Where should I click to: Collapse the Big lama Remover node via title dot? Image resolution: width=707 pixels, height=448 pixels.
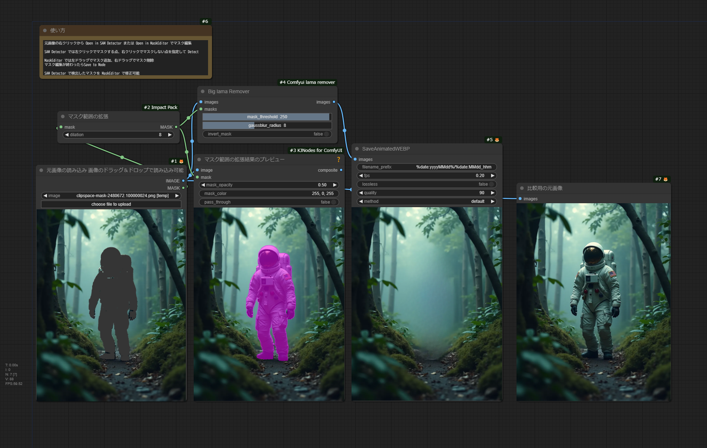pyautogui.click(x=203, y=91)
